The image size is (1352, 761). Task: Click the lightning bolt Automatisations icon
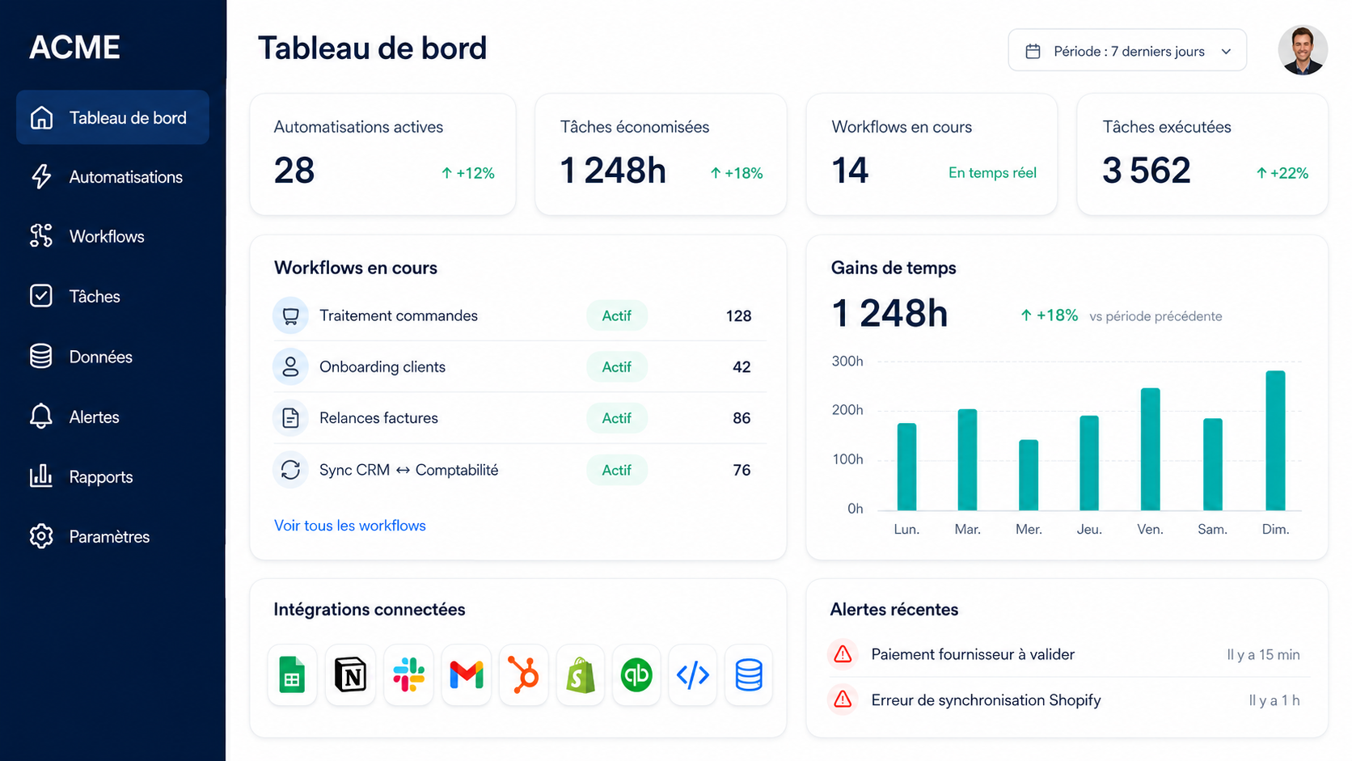[41, 177]
